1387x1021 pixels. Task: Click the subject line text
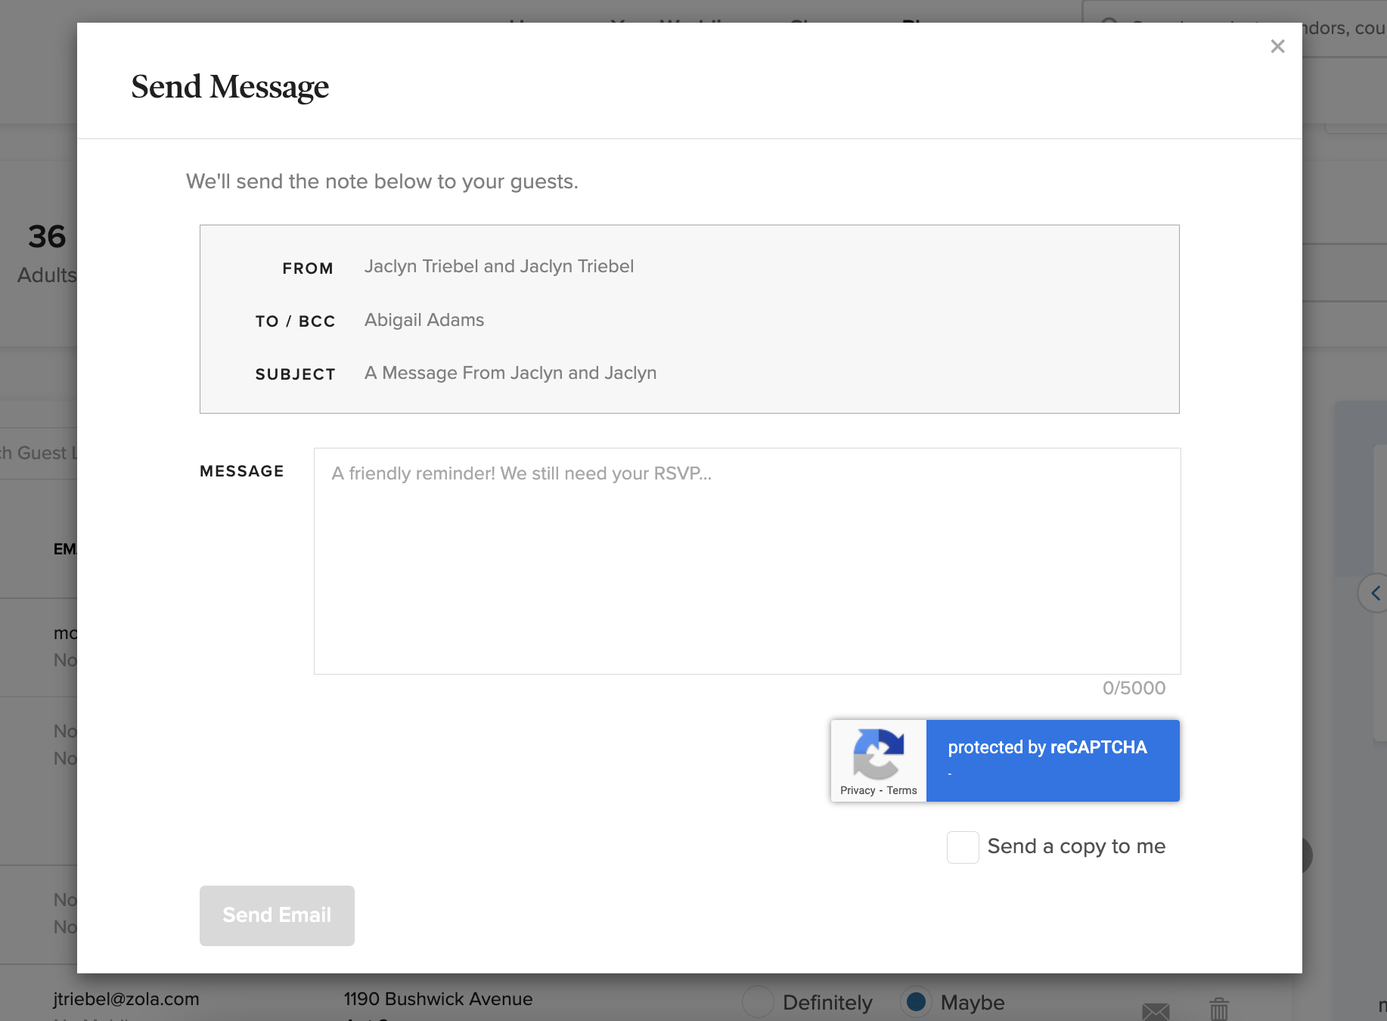[x=510, y=373]
